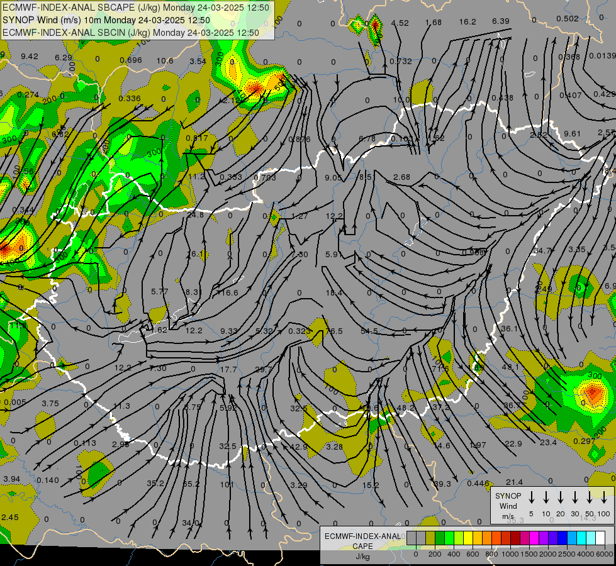The image size is (616, 566).
Task: Click the map value 101
Action: (x=227, y=485)
